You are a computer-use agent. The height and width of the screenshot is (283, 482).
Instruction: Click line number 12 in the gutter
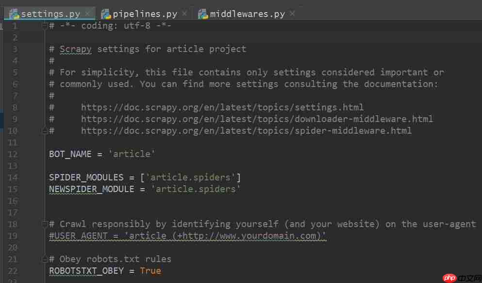tap(13, 154)
